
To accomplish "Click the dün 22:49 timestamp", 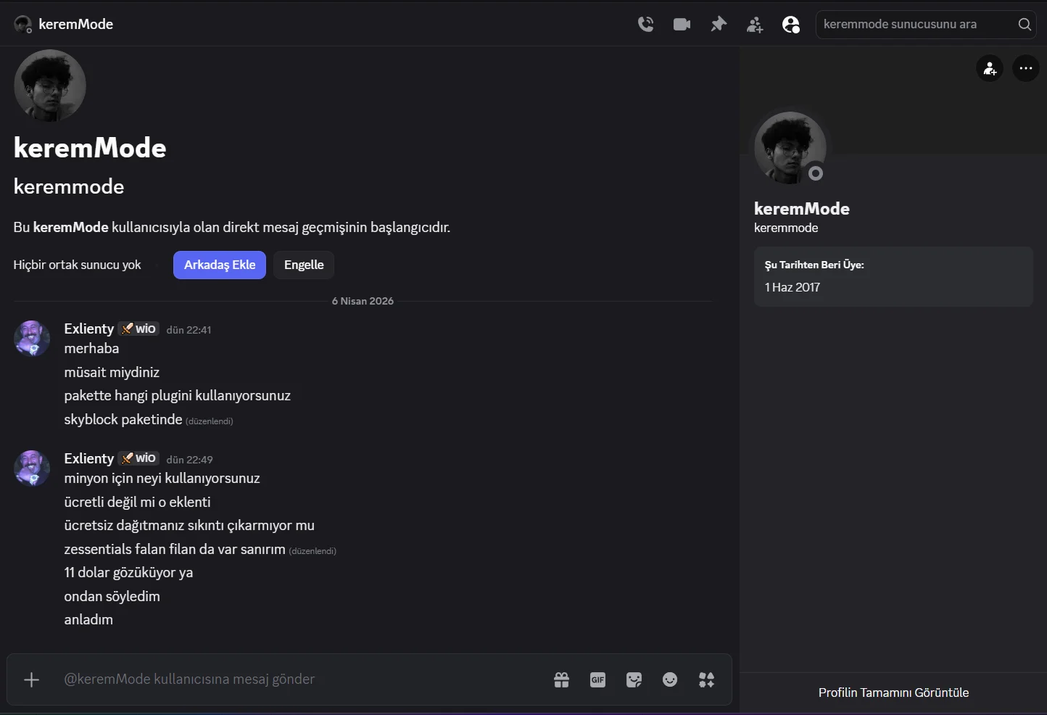I will coord(189,460).
